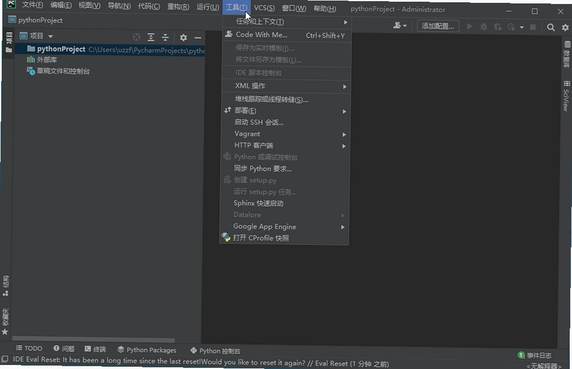Click status bar tool window toggle icon
The width and height of the screenshot is (572, 369).
[x=5, y=359]
